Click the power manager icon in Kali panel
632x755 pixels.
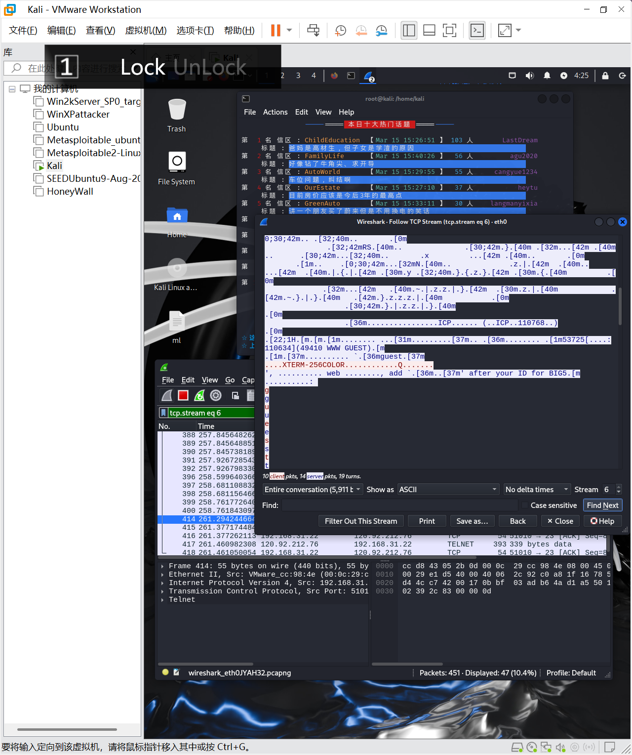(x=564, y=76)
